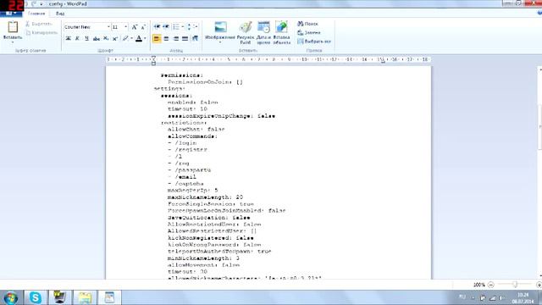Open the file explorer folder taskbar icon
Viewport: 542px width, 305px height.
85,297
